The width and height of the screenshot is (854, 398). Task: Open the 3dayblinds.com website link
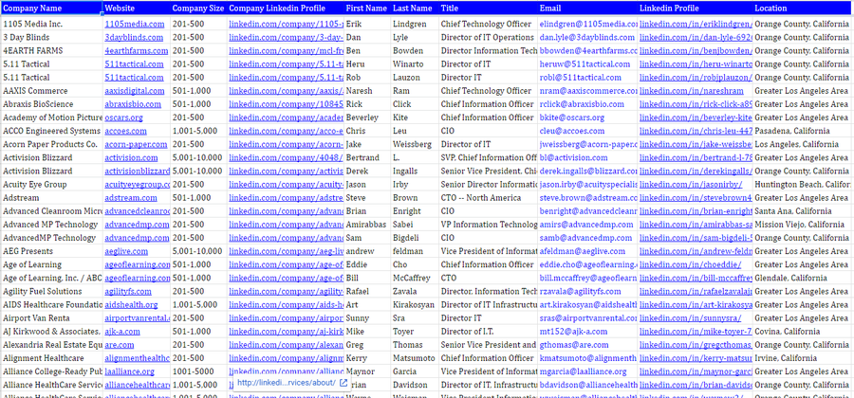pyautogui.click(x=134, y=38)
